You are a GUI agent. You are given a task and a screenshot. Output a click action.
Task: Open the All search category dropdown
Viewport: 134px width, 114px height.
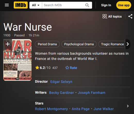point(36,5)
